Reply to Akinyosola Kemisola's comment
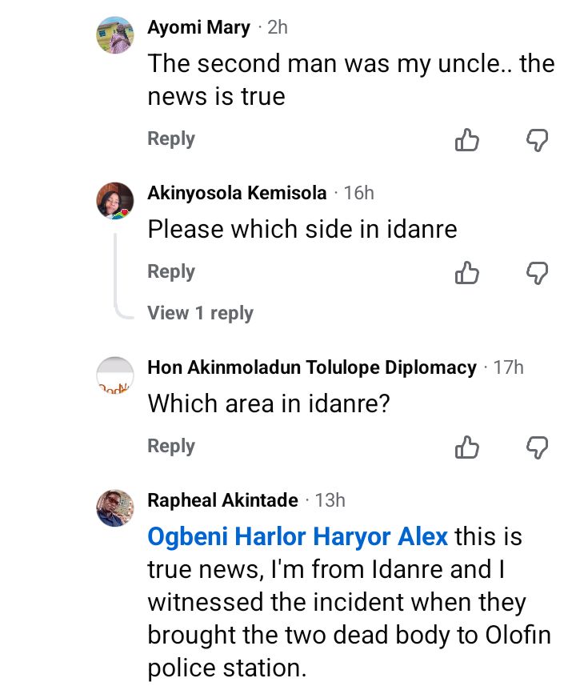Screen dimensions: 576x690 (171, 272)
